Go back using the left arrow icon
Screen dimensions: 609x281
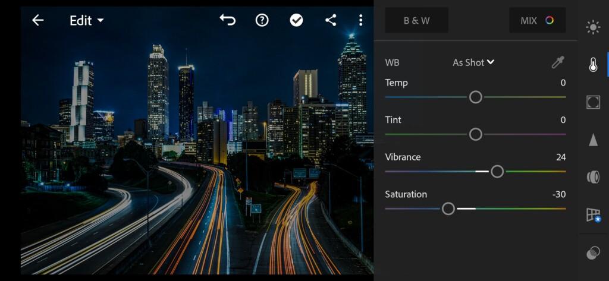[37, 20]
